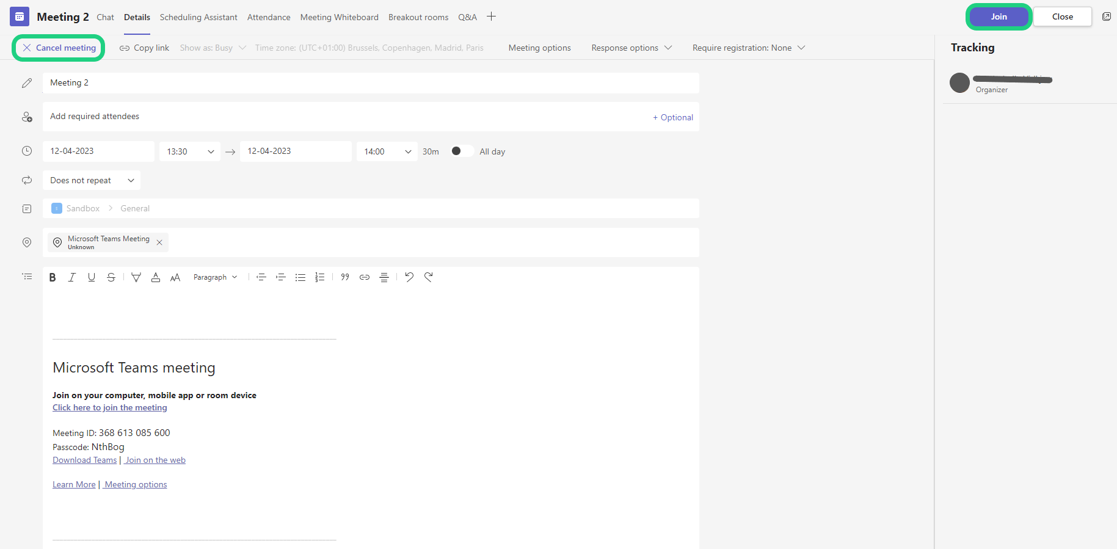Toggle bold formatting in the editor

[x=53, y=277]
